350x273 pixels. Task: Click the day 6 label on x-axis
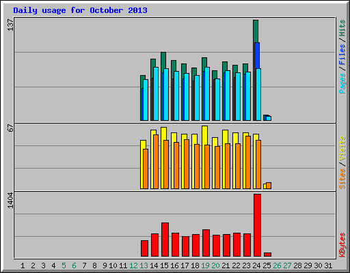tap(74, 265)
